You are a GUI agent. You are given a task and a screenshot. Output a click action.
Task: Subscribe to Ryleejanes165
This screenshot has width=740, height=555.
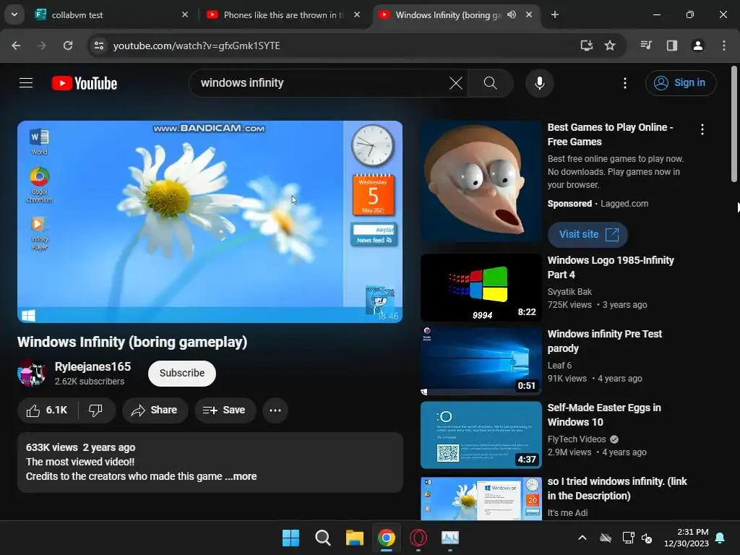point(182,374)
